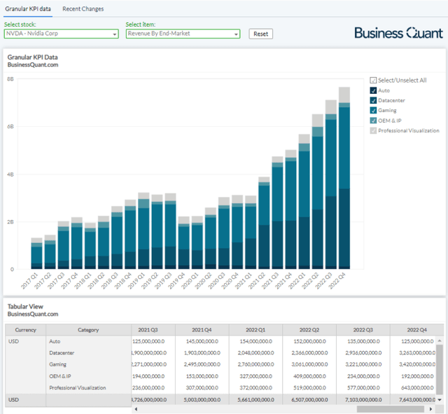Click the table's horizontal scrollbar left arrow
Screen dimensions: 448x414
(135, 409)
